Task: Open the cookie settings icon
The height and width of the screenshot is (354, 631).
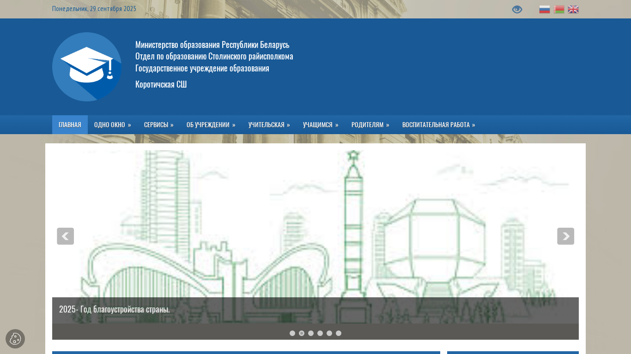Action: [15, 339]
